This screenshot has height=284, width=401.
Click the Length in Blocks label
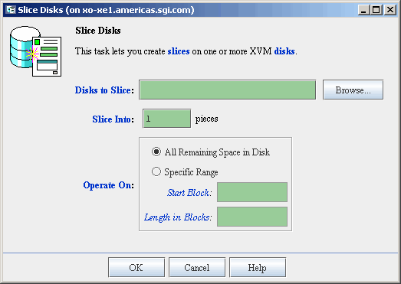[178, 217]
